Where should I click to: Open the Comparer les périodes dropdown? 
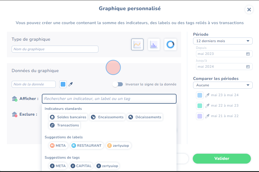222,85
